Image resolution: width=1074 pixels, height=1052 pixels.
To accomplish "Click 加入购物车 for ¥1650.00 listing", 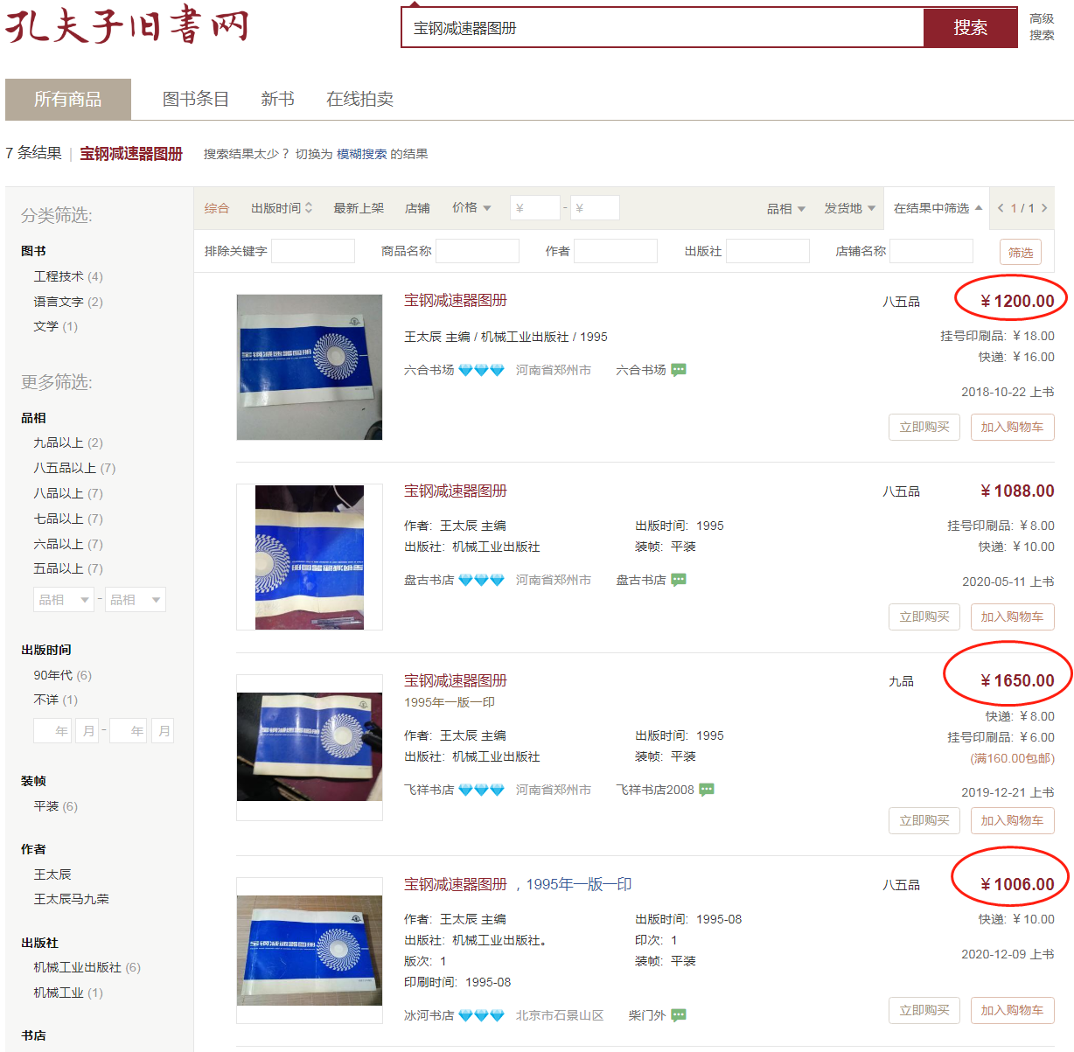I will (1012, 820).
